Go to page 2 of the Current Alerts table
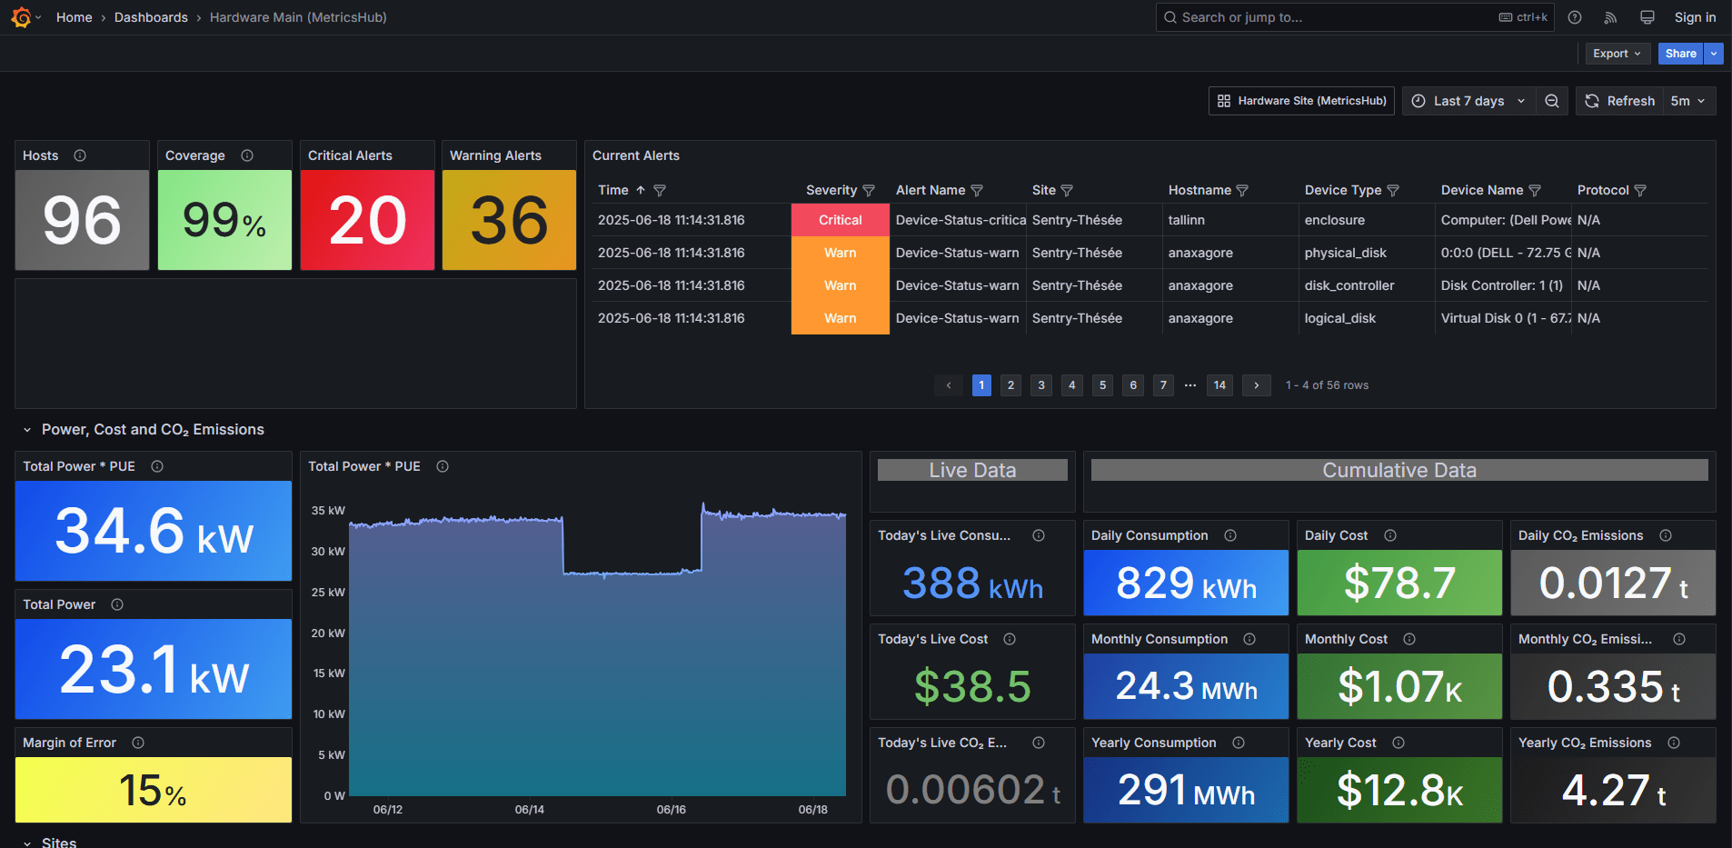Screen dimensions: 1732x848 [x=1010, y=385]
